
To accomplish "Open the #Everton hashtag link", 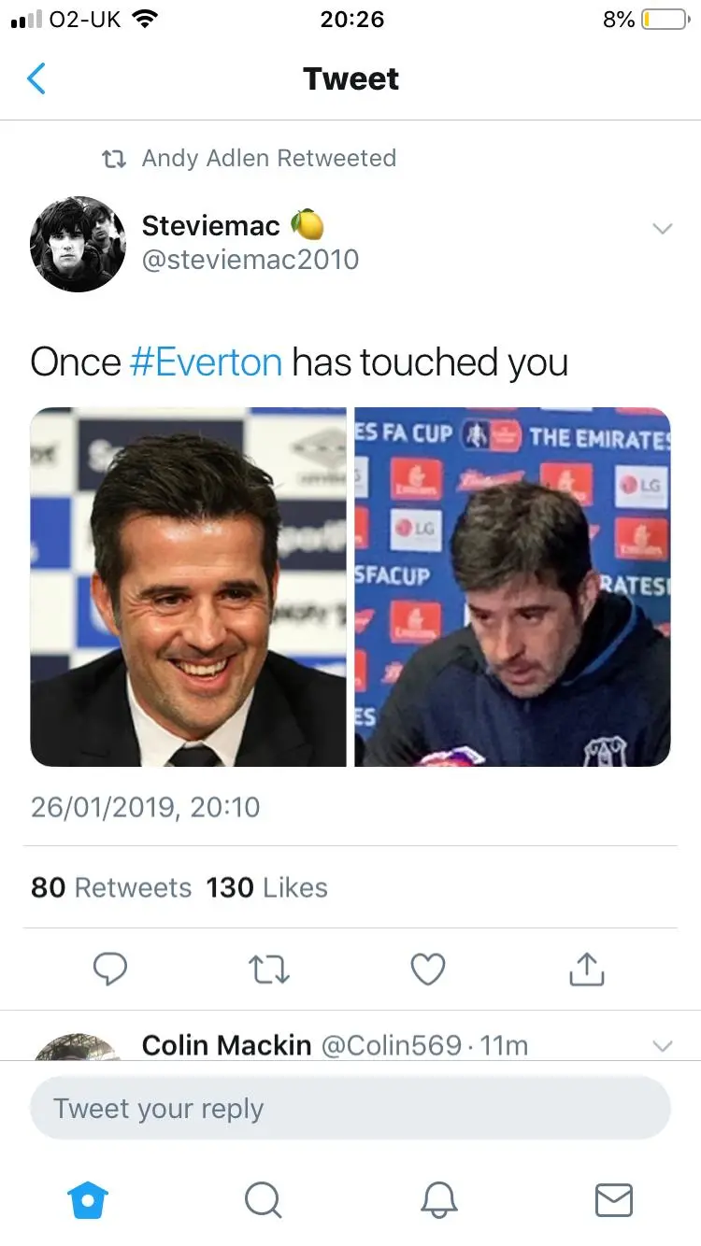I will pyautogui.click(x=206, y=362).
